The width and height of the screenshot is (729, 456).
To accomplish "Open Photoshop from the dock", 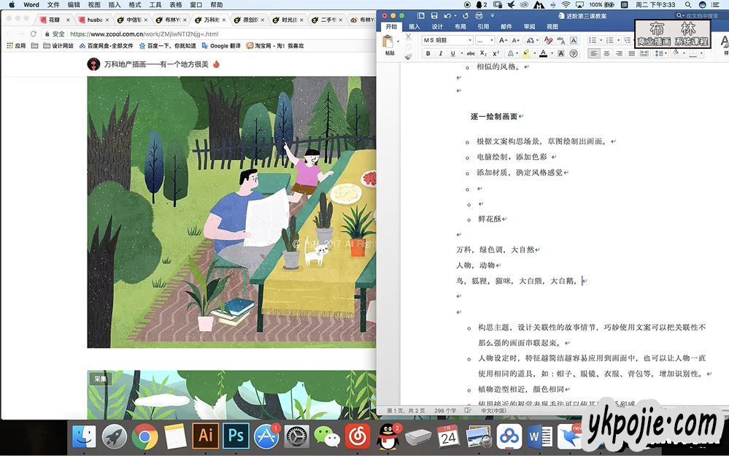I will click(236, 436).
